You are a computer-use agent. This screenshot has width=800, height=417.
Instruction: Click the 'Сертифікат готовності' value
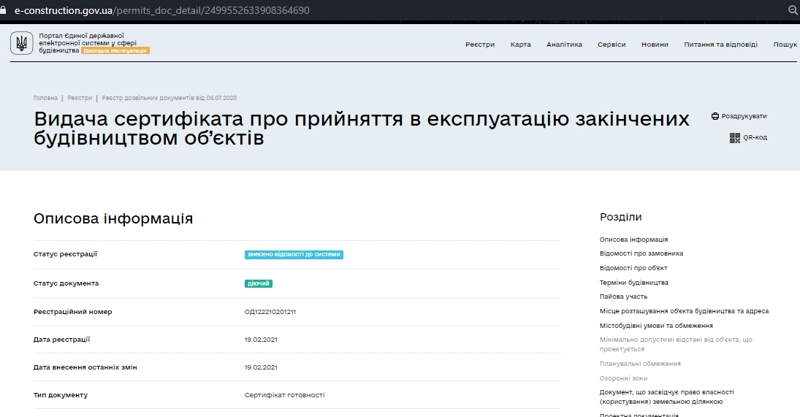pyautogui.click(x=284, y=395)
